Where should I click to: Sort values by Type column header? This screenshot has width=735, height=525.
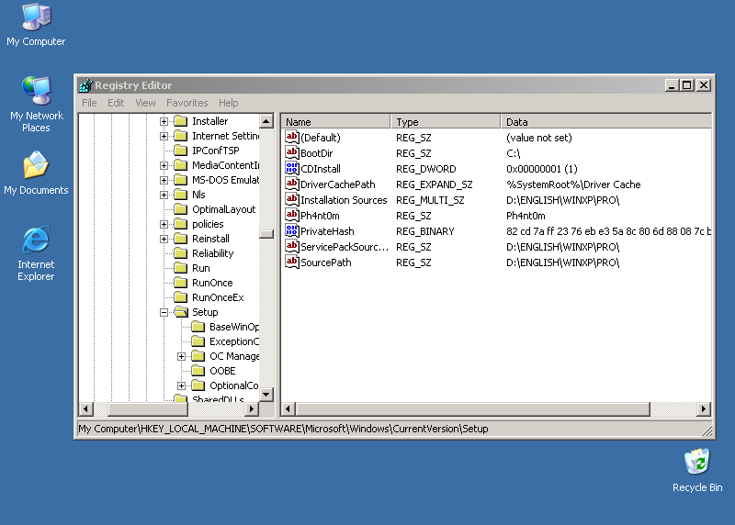tap(446, 122)
